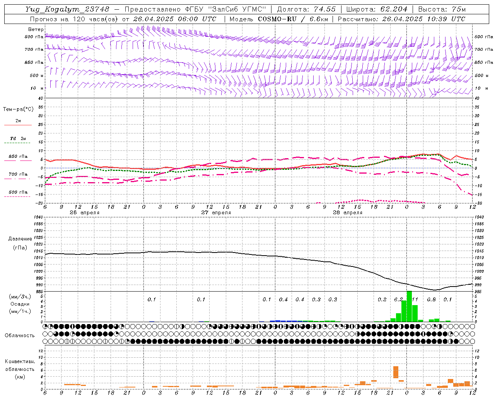Click the 0.8 precipitation amount
Image resolution: width=495 pixels, height=396 pixels.
tap(431, 300)
